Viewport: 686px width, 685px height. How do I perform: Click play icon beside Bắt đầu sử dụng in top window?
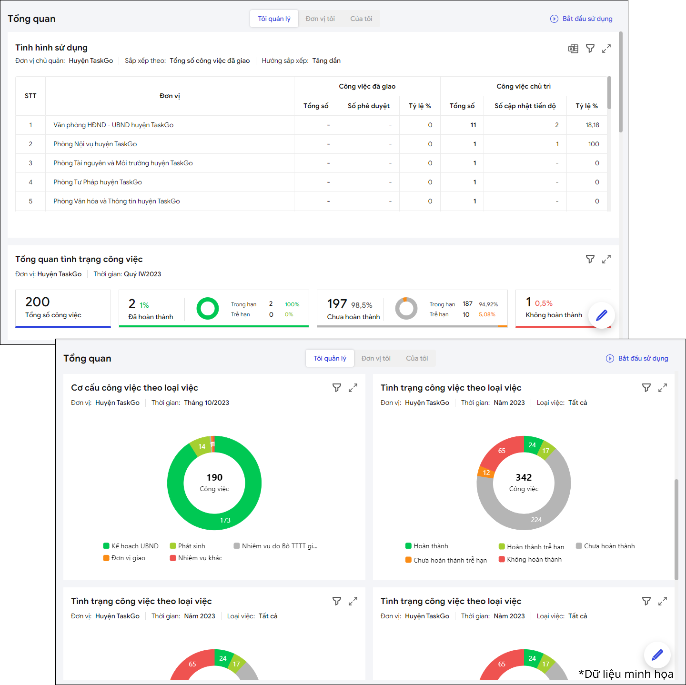(554, 19)
